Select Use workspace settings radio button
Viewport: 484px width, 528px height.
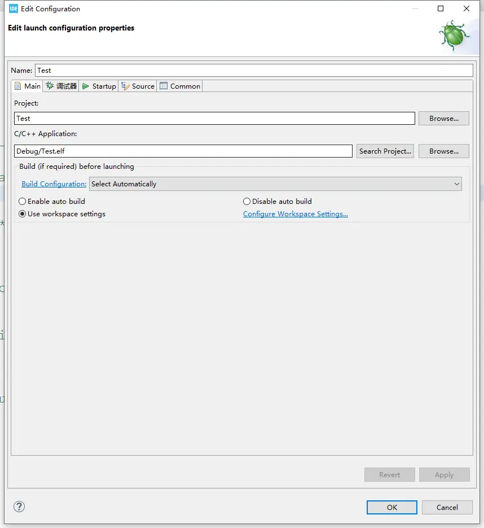pyautogui.click(x=22, y=214)
